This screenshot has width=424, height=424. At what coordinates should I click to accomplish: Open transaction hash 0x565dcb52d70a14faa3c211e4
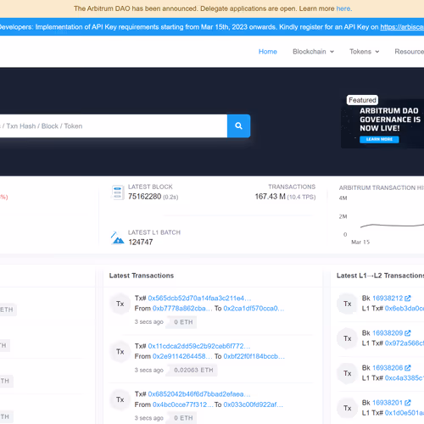tap(199, 298)
